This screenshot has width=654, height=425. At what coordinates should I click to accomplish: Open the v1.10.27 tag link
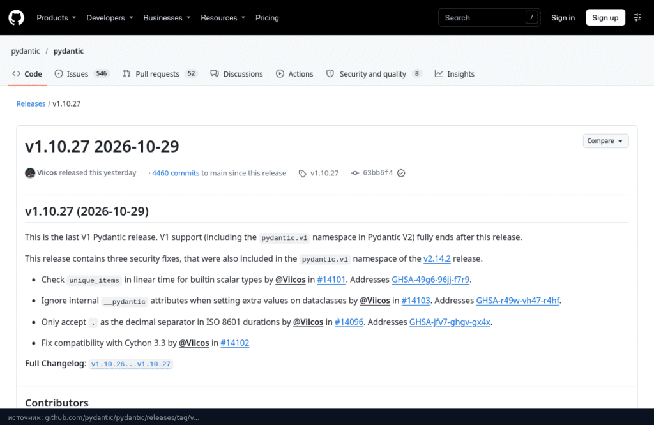[324, 173]
